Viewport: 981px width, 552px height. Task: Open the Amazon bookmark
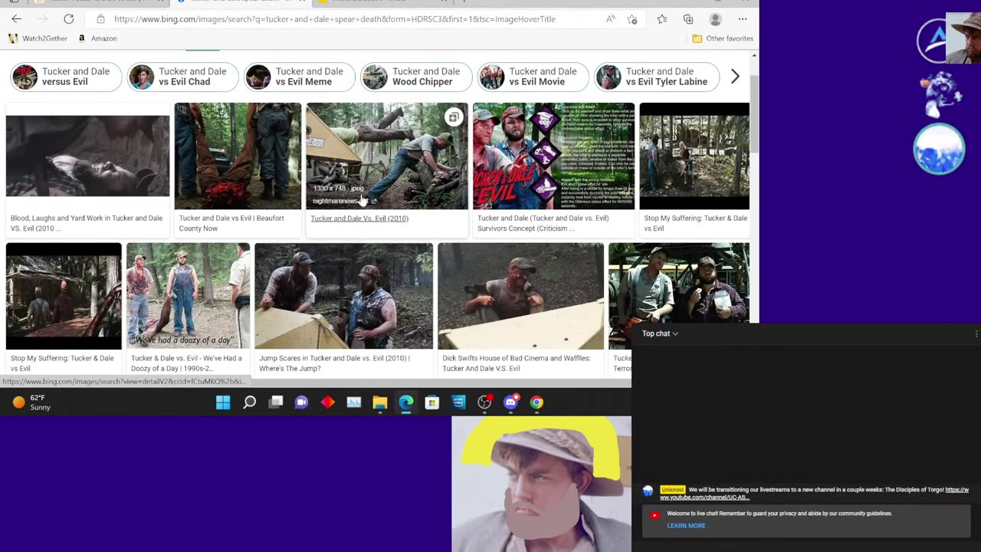pos(97,38)
